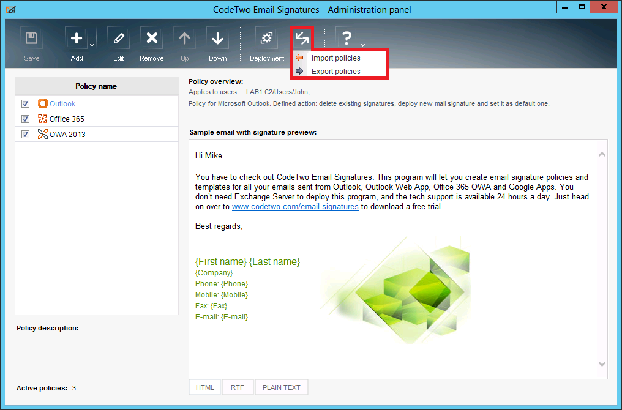Click the Edit pencil icon
Image resolution: width=622 pixels, height=410 pixels.
click(118, 39)
